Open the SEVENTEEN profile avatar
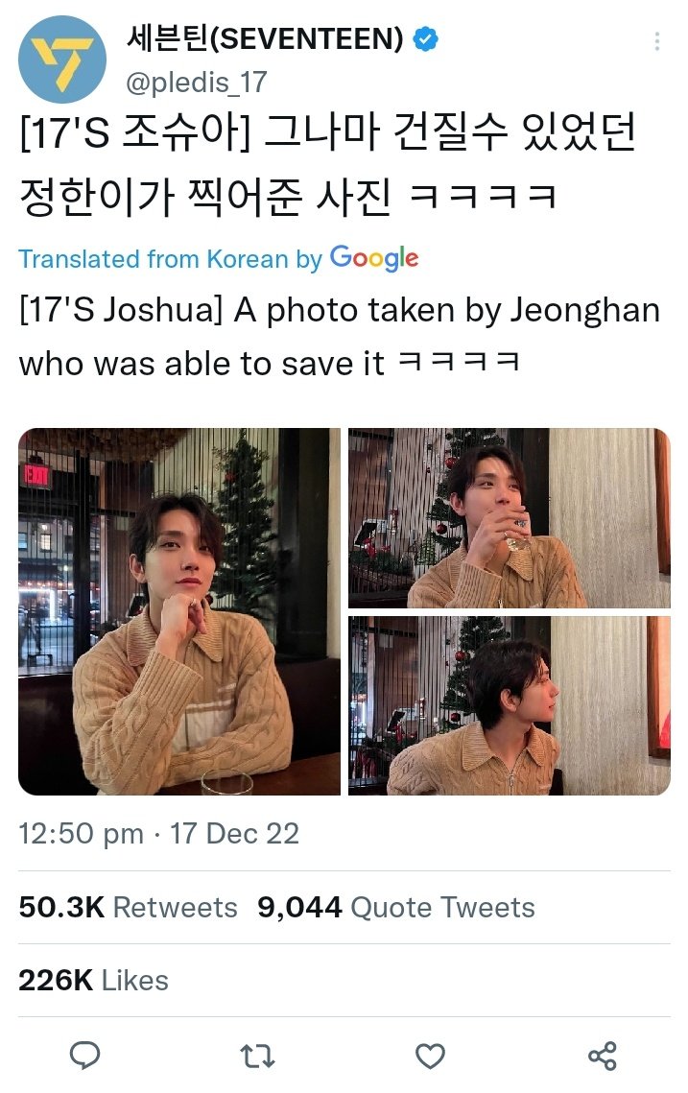This screenshot has height=1093, width=688. click(x=62, y=59)
